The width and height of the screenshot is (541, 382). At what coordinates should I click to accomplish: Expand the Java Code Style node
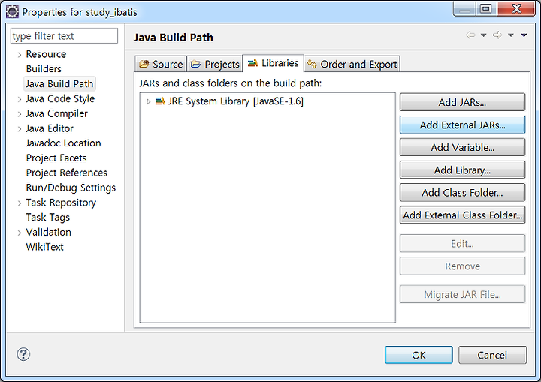click(x=20, y=99)
